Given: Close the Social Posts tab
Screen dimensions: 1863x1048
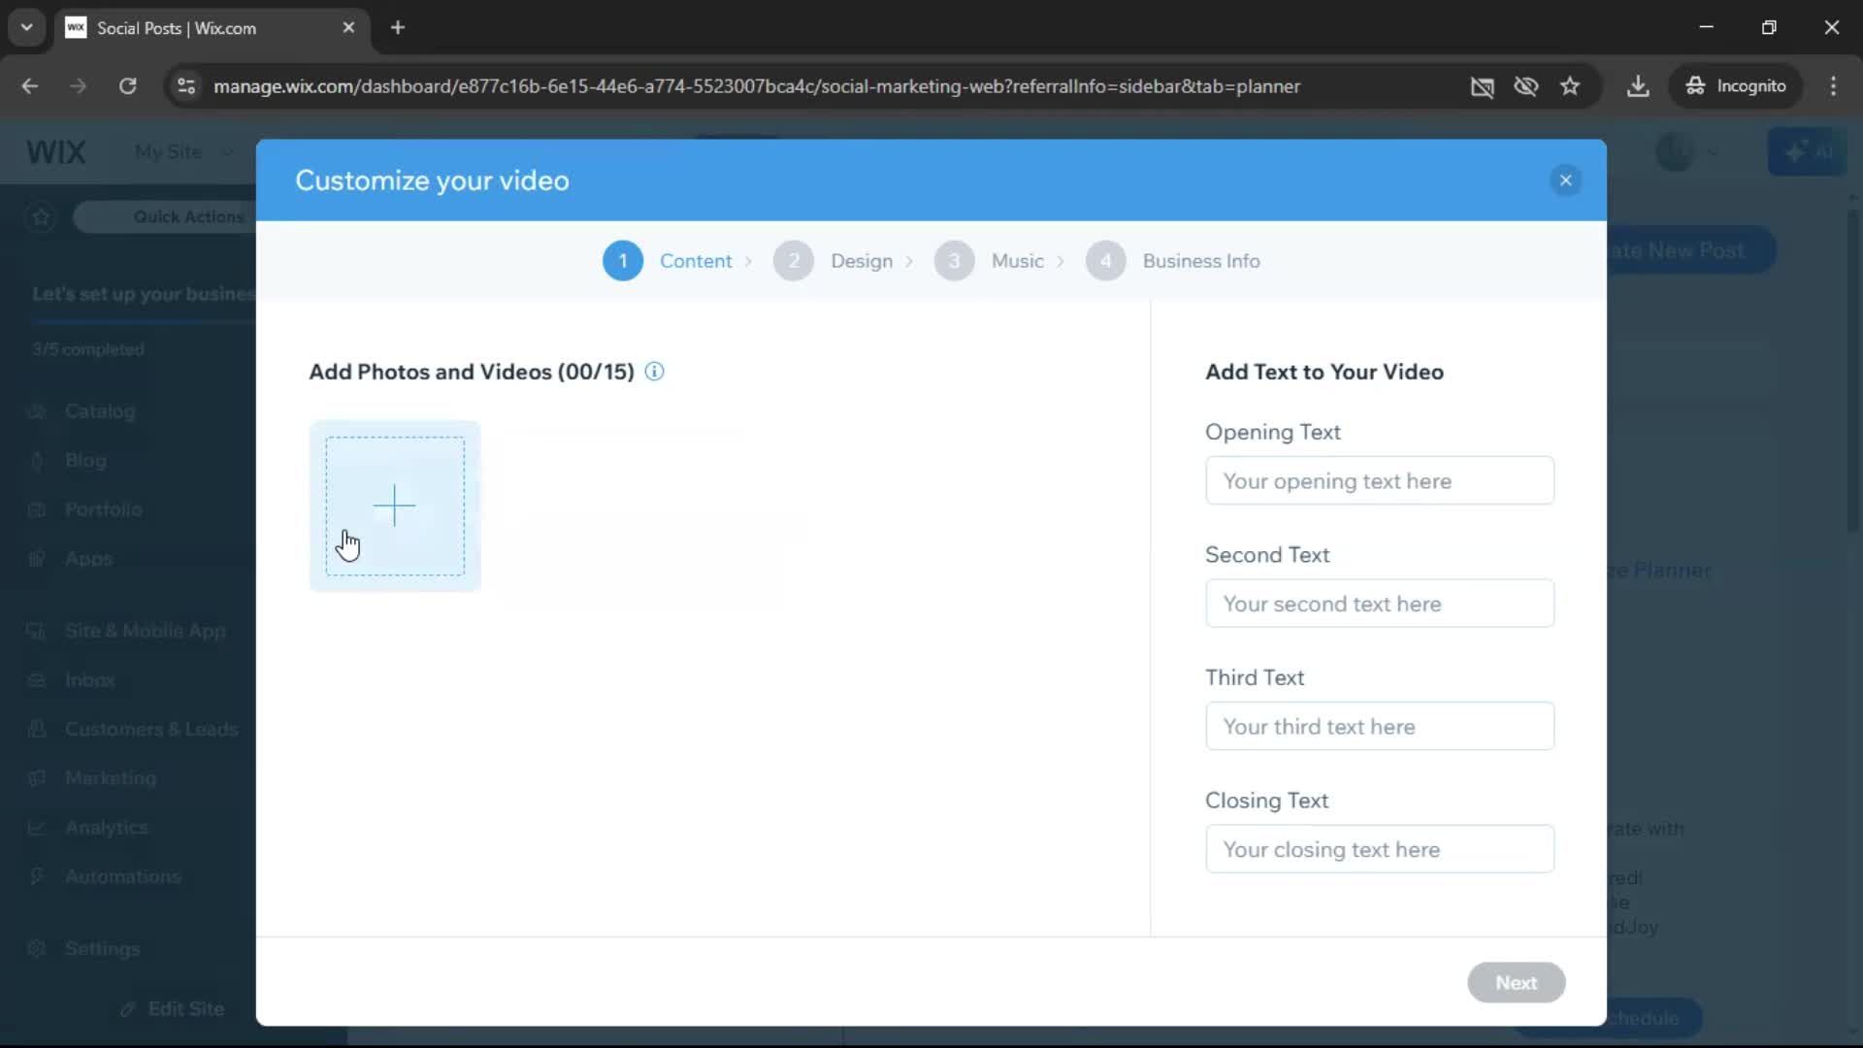Looking at the screenshot, I should pyautogui.click(x=348, y=28).
